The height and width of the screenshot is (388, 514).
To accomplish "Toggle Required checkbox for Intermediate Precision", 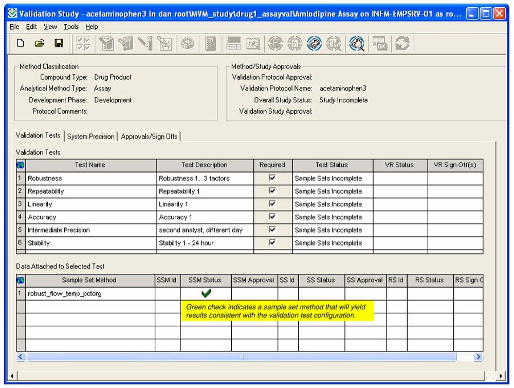I will [x=272, y=230].
